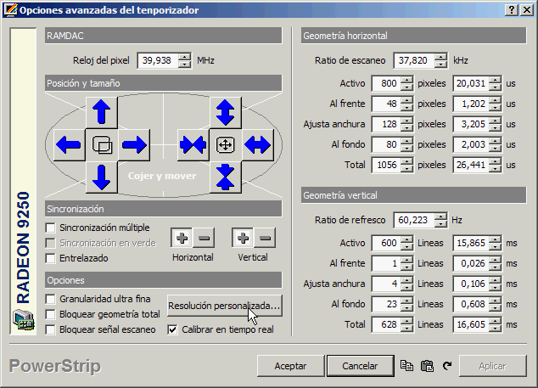Set horizontal sync polarity to minus
538x388 pixels.
pyautogui.click(x=204, y=238)
